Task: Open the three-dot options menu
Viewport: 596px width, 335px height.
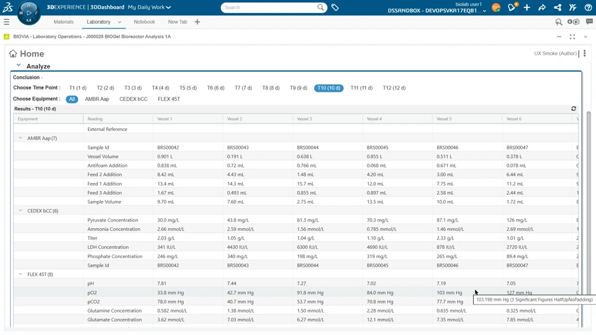Action: click(585, 53)
